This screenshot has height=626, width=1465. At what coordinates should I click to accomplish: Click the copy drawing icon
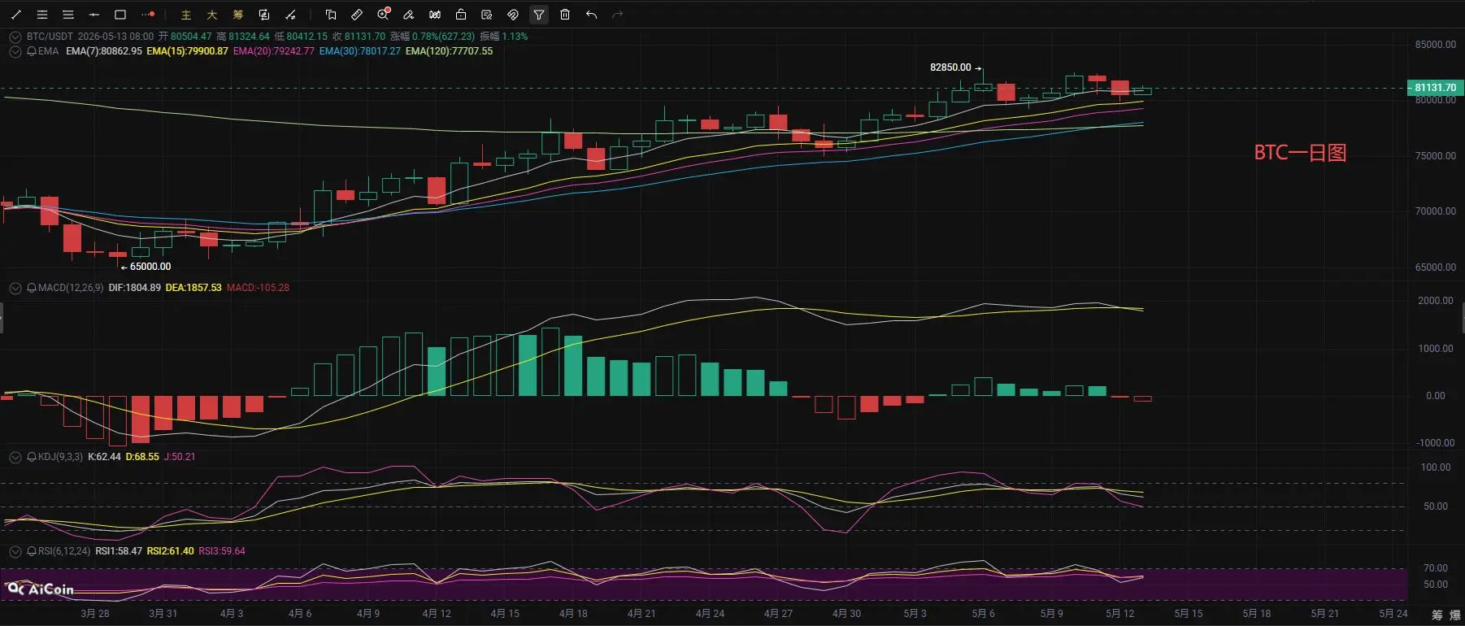tap(331, 15)
